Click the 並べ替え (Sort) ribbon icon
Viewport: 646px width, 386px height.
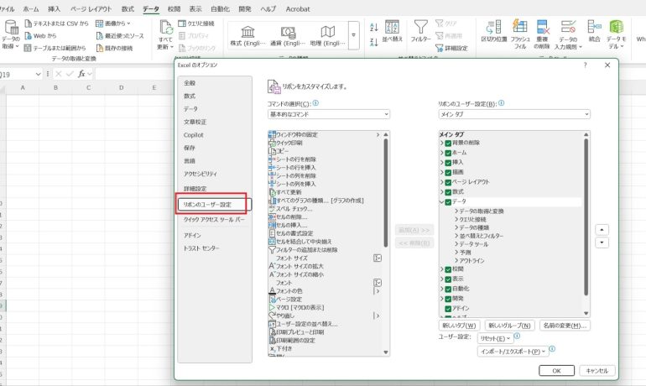pos(392,33)
